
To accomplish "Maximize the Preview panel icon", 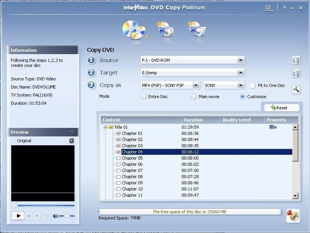I will [71, 132].
